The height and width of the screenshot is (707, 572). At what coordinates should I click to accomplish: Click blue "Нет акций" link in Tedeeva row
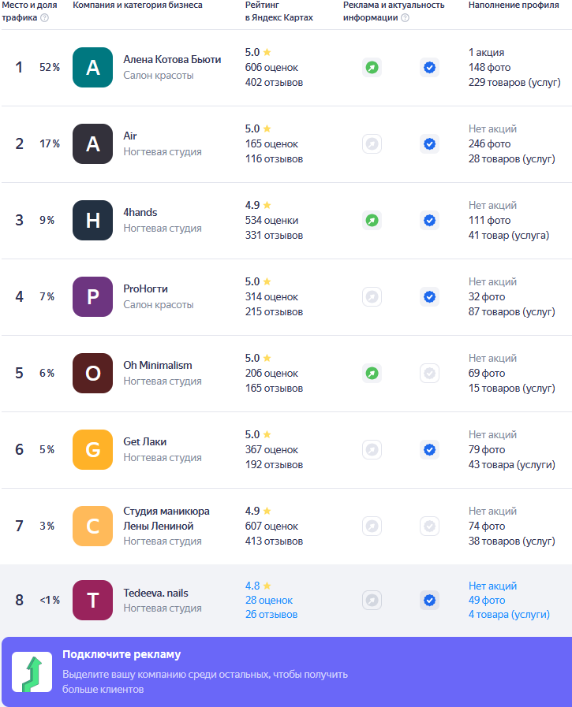pyautogui.click(x=492, y=586)
